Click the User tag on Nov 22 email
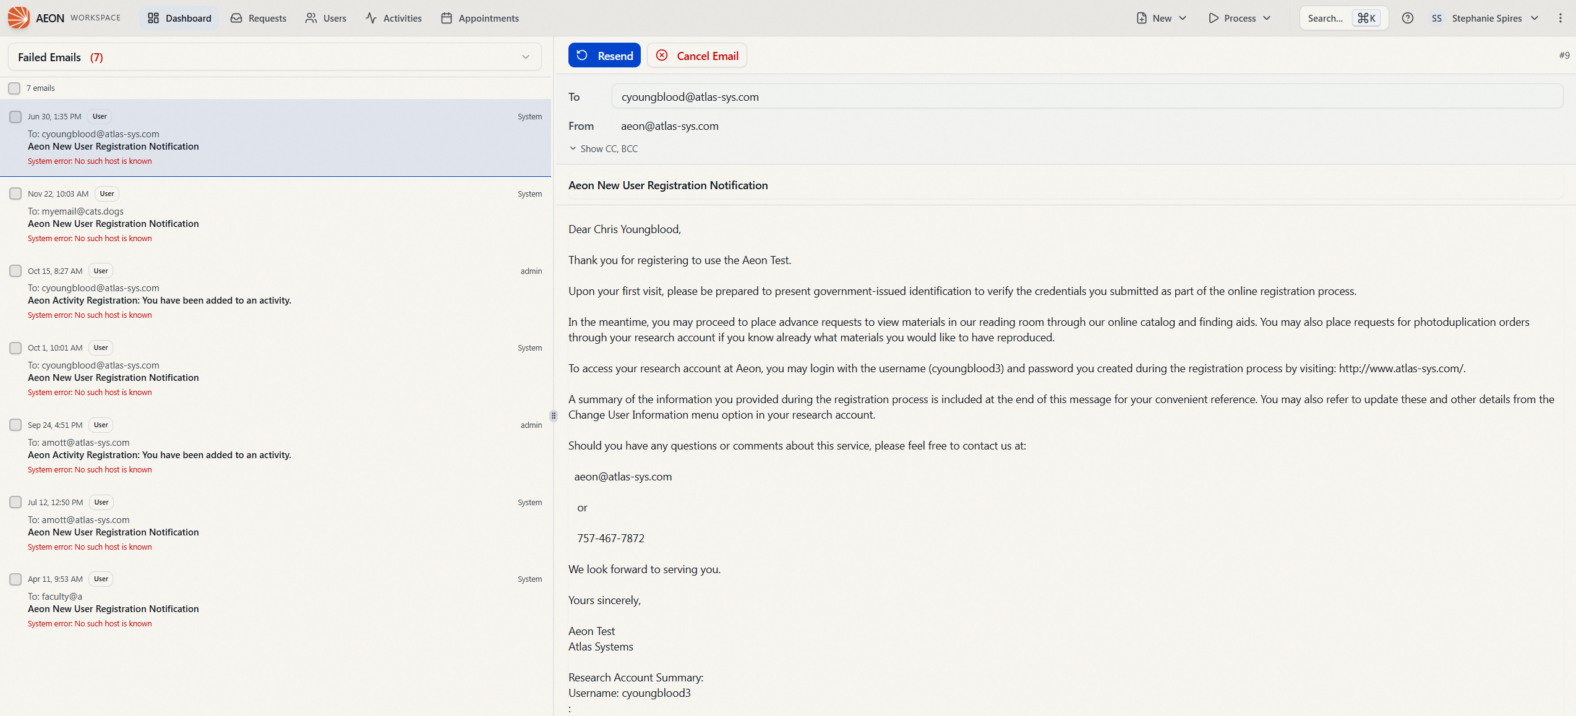The width and height of the screenshot is (1576, 716). [x=107, y=194]
